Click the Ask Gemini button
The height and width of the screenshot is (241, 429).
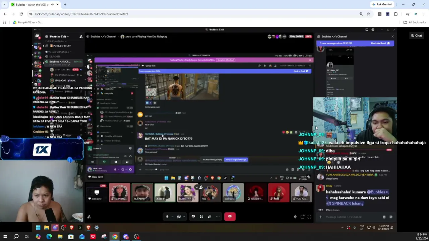click(x=382, y=4)
